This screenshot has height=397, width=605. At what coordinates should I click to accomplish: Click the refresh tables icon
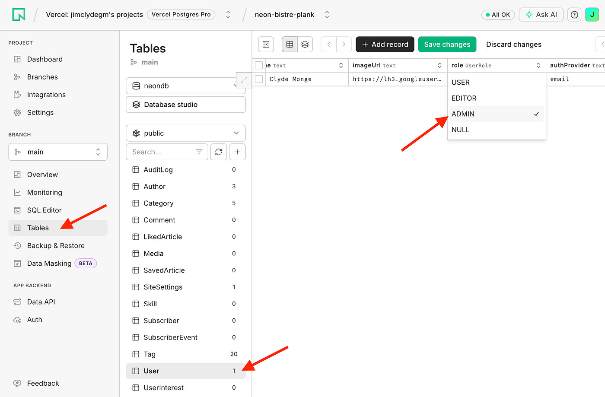point(219,152)
